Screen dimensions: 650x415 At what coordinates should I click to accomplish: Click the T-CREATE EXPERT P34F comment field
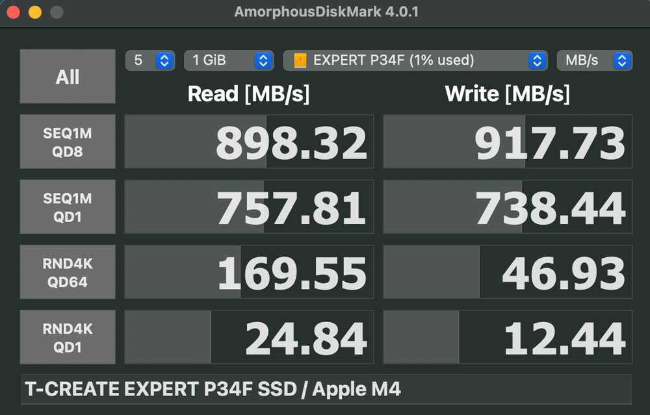326,389
